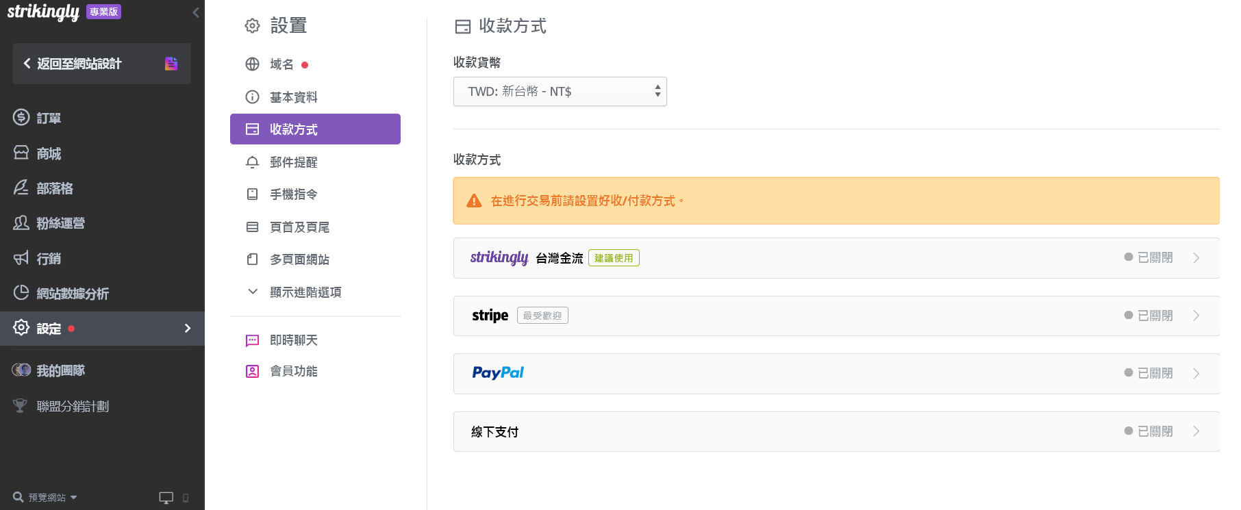Expand 線下支付 row with its chevron
Viewport: 1241px width, 510px height.
pos(1196,431)
